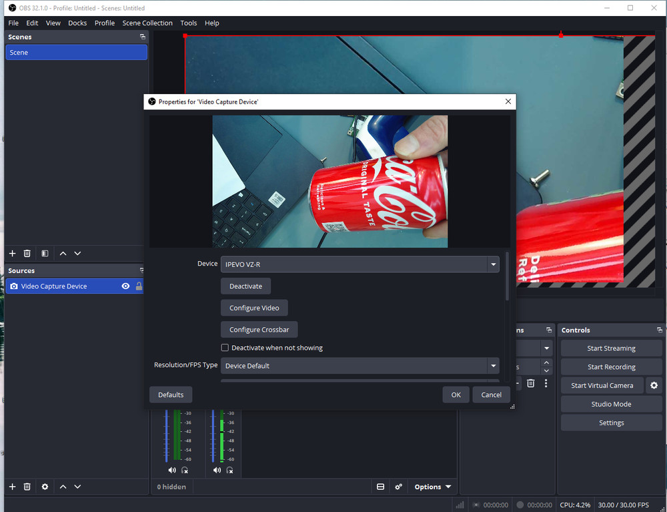Expand audio mixer Options dropdown
This screenshot has width=667, height=512.
(x=432, y=487)
